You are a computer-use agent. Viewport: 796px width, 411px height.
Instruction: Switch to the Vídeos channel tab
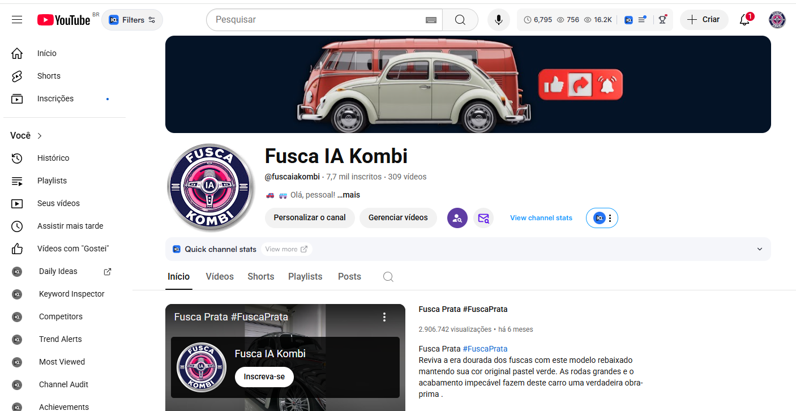click(220, 277)
